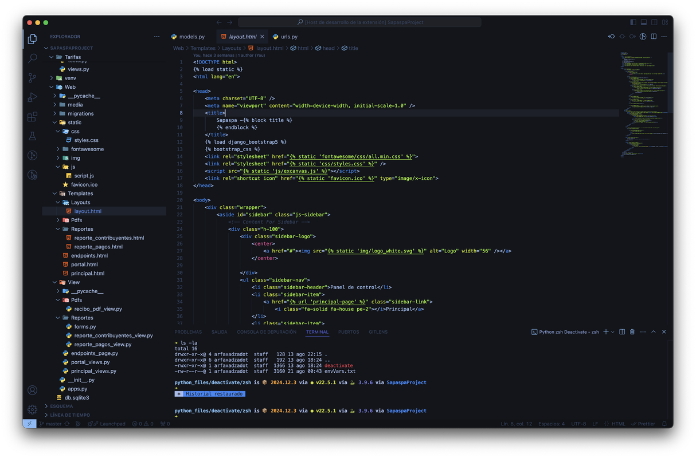Open the Accounts icon in activity bar
696x458 pixels.
click(x=32, y=390)
